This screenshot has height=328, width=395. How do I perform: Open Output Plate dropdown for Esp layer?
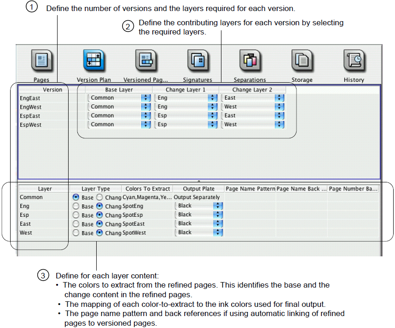(218, 215)
